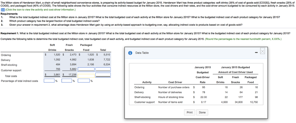The height and width of the screenshot is (123, 296).
Task: Click the Fresh Snacks customer support value 5,882
Action: [x=73, y=69]
